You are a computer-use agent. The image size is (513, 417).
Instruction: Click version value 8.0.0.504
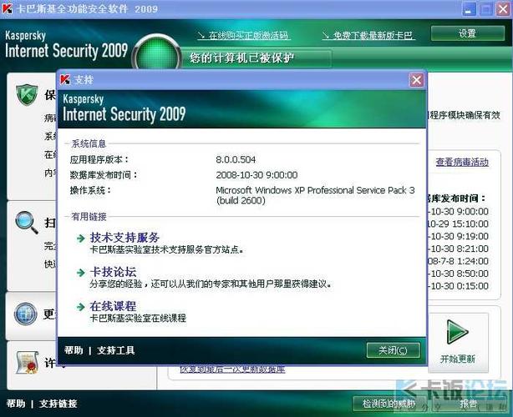(x=236, y=159)
